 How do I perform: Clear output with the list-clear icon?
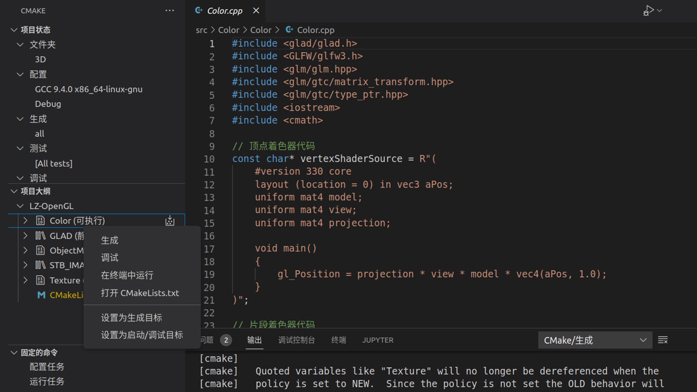point(663,340)
